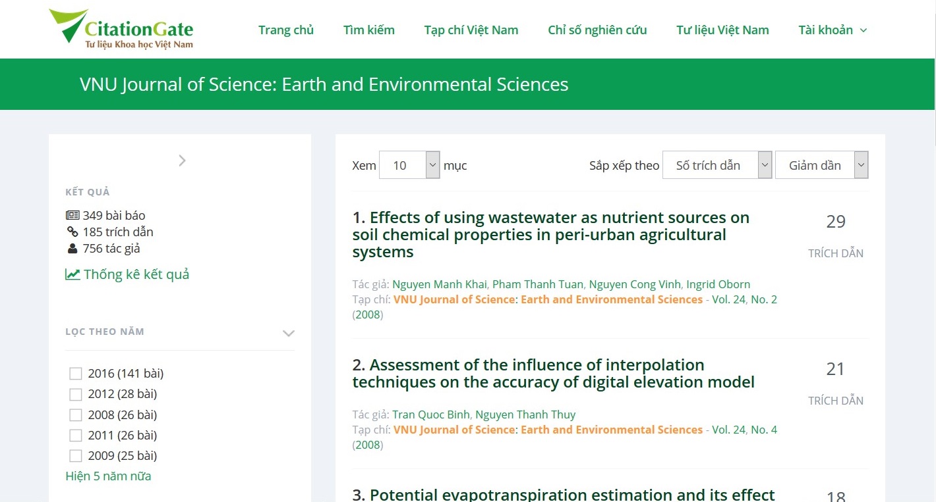Open author Nguyen Manh Khai's page
Image resolution: width=936 pixels, height=502 pixels.
pyautogui.click(x=439, y=284)
